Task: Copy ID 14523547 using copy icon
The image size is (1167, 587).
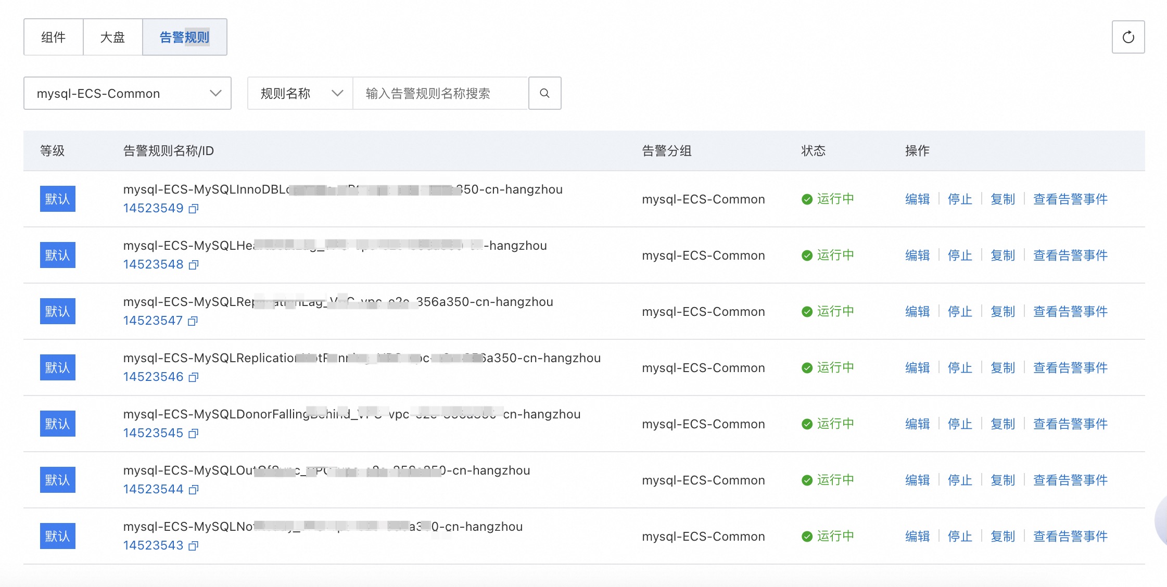Action: pyautogui.click(x=193, y=321)
